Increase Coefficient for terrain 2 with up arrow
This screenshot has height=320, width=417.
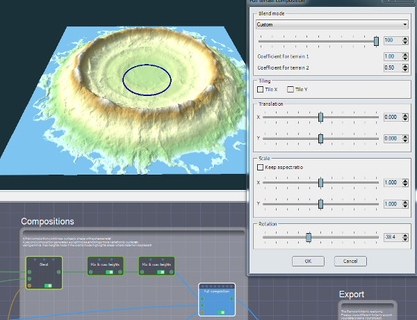pyautogui.click(x=405, y=66)
